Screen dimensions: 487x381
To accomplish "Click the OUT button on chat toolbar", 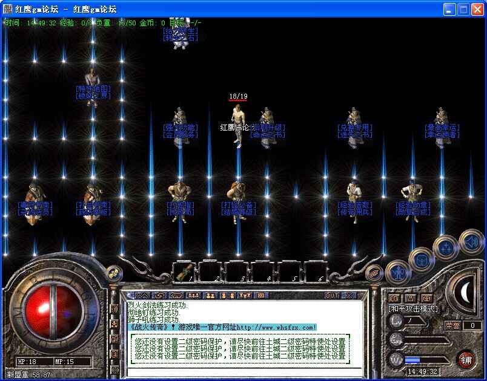I will pyautogui.click(x=331, y=296).
